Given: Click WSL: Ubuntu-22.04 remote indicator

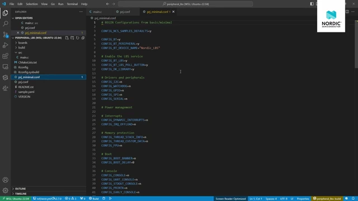Looking at the screenshot, I should coord(16,199).
